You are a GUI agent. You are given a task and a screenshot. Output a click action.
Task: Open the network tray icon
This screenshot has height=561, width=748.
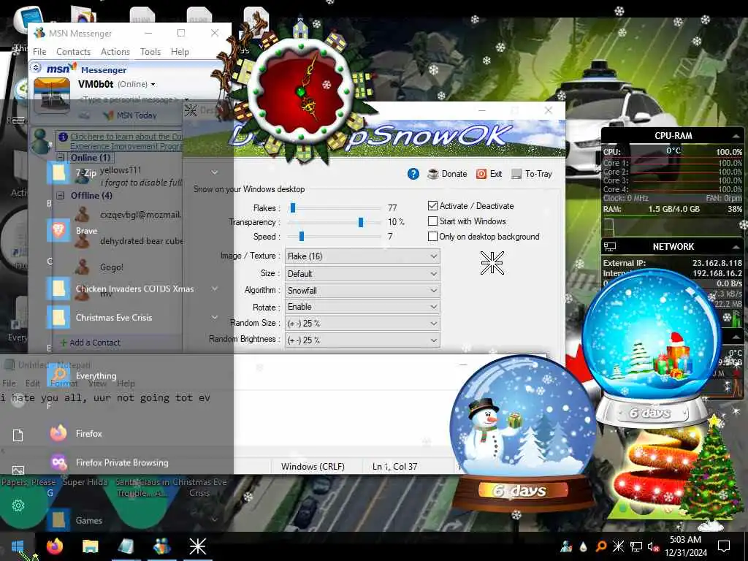pyautogui.click(x=636, y=546)
